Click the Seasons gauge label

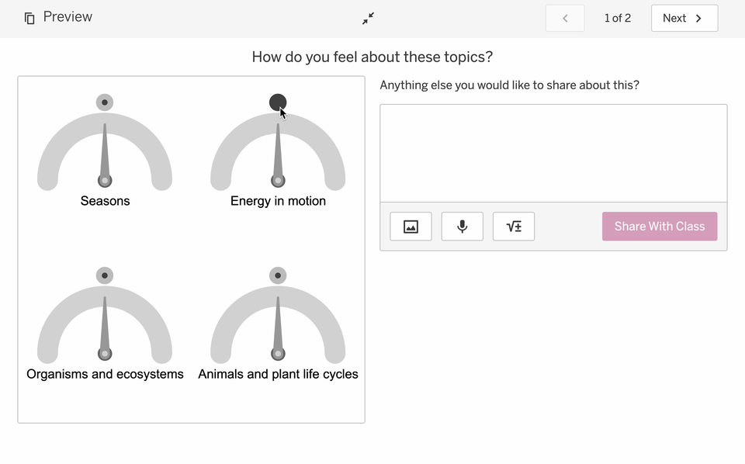105,201
